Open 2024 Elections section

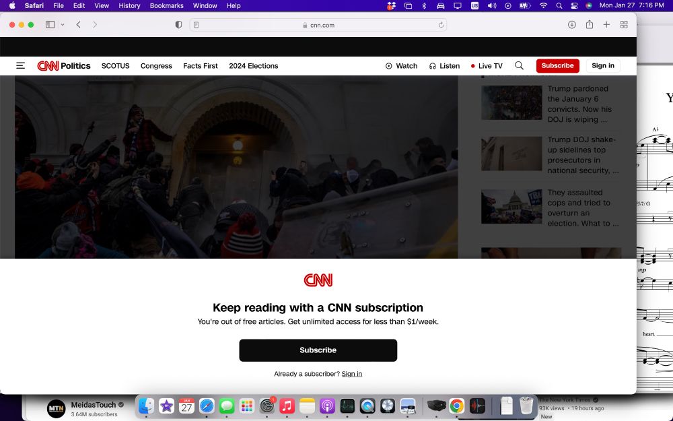[x=254, y=66]
